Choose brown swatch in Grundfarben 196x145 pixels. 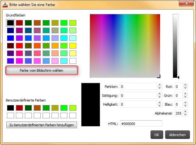(37, 23)
